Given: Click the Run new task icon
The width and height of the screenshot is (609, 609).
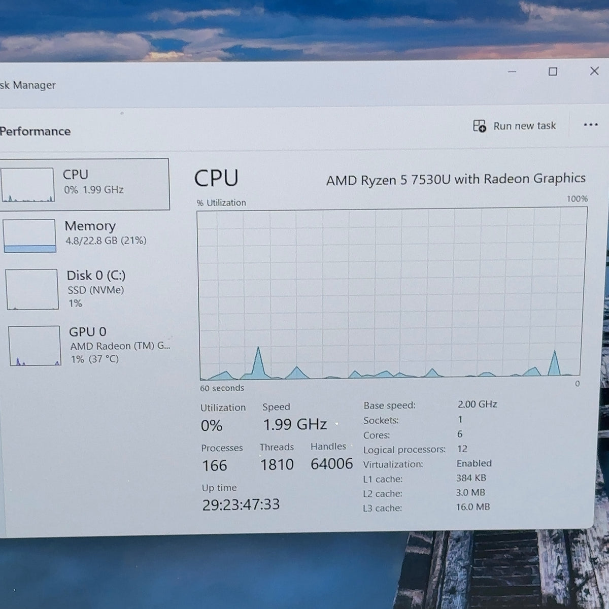Looking at the screenshot, I should pyautogui.click(x=480, y=126).
